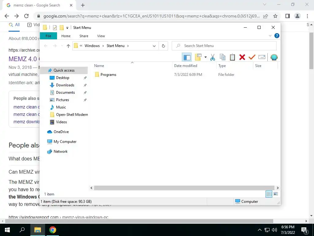314x236 pixels.
Task: Reload the Chrome page
Action: point(26,16)
